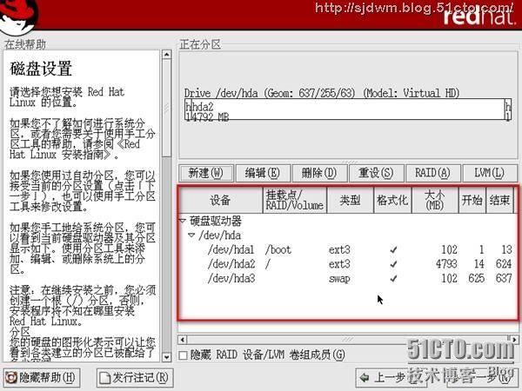Open 发行注记 release notes document icon
The height and width of the screenshot is (391, 522).
click(107, 378)
